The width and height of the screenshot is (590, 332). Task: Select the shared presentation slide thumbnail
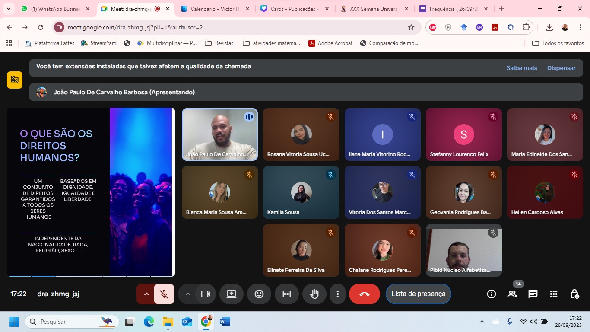tap(91, 192)
